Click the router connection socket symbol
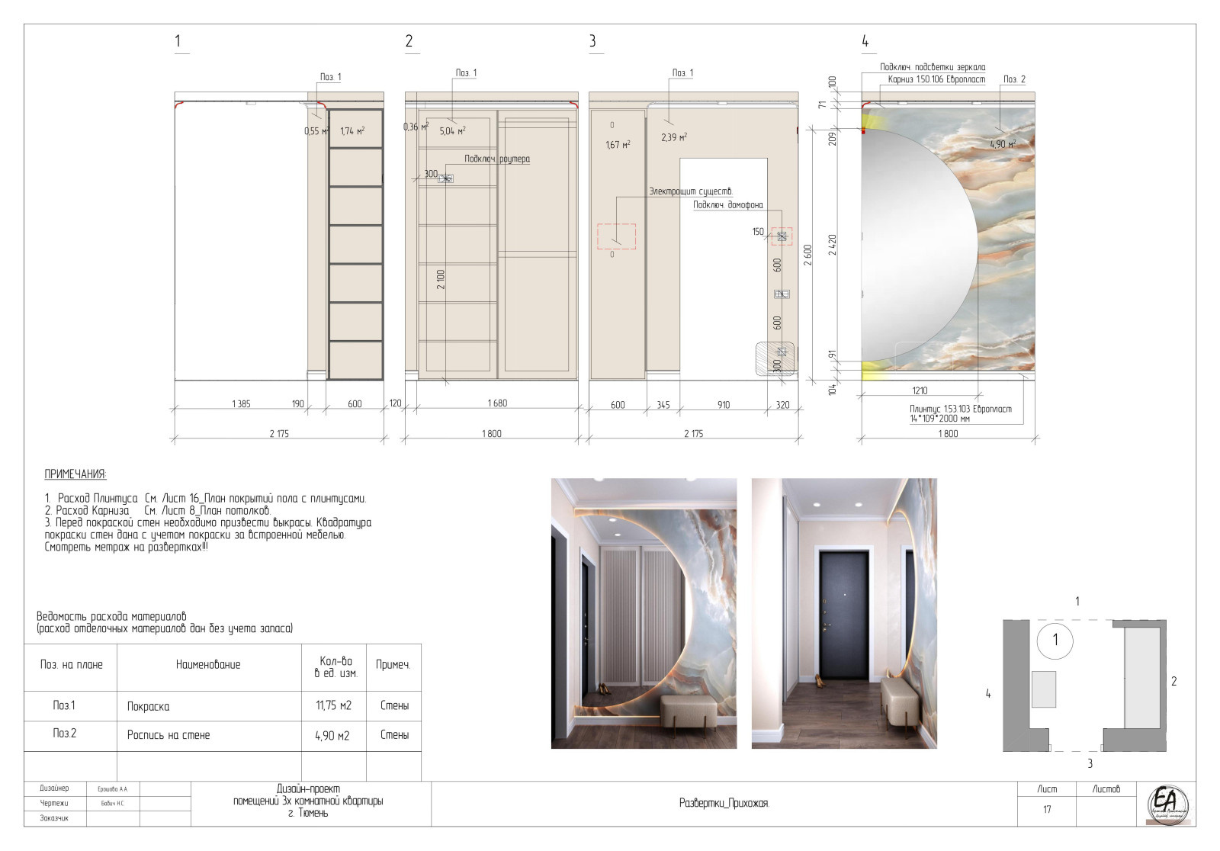This screenshot has height=851, width=1220. pyautogui.click(x=446, y=178)
